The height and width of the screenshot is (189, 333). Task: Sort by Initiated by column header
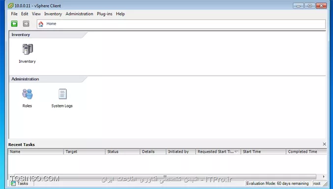click(x=181, y=152)
